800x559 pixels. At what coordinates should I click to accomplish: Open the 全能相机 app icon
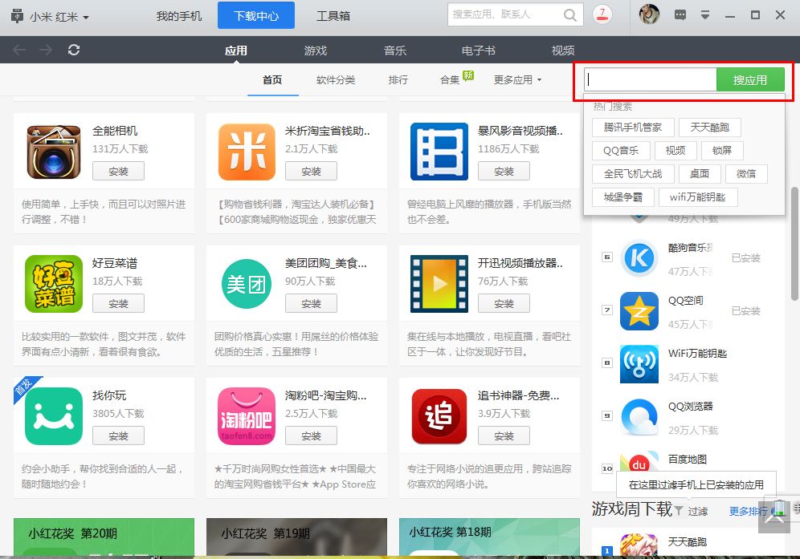54,152
